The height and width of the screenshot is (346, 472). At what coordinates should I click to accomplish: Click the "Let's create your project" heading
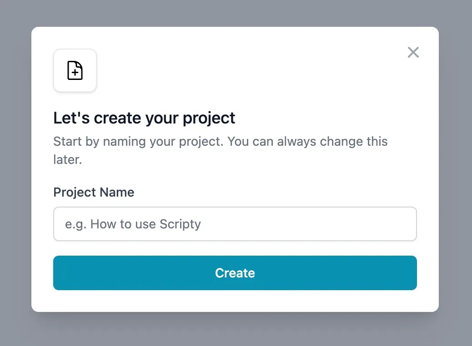(144, 118)
